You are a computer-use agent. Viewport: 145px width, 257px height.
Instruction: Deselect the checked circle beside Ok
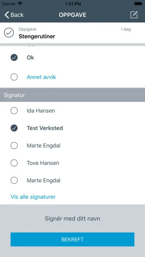tap(14, 58)
